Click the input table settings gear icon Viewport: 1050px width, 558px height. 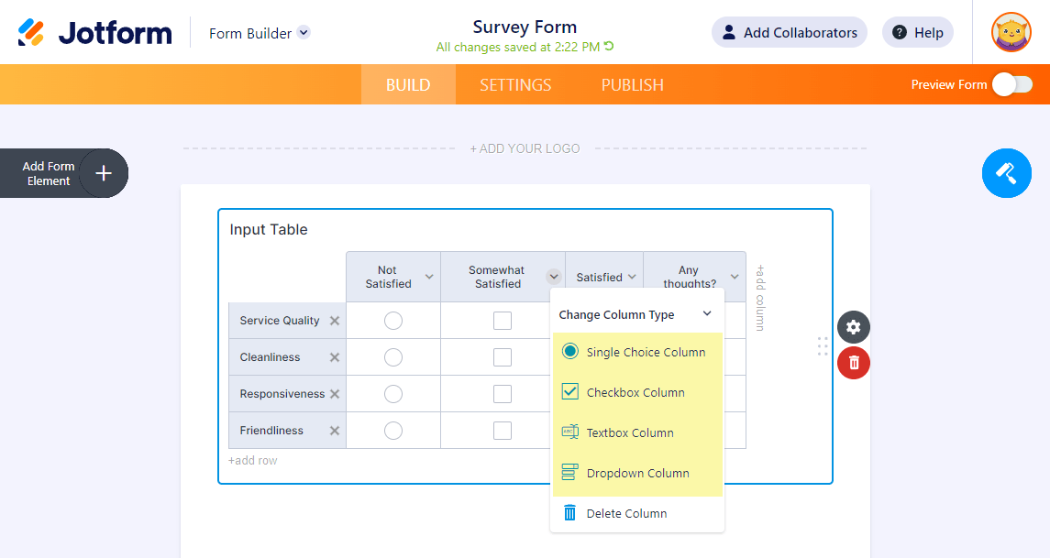pos(854,327)
